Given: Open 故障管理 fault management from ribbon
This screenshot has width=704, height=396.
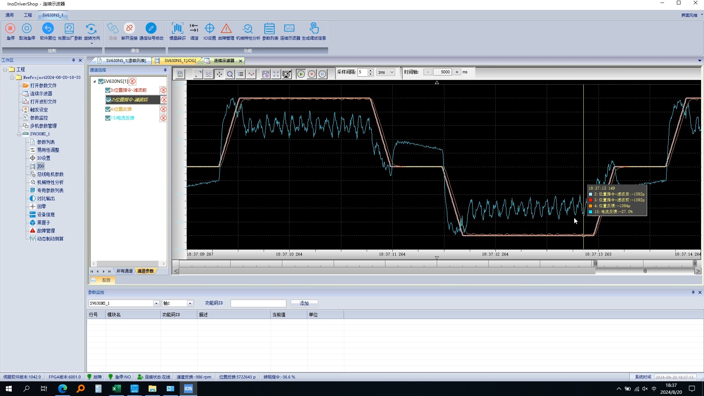Looking at the screenshot, I should pyautogui.click(x=226, y=29).
